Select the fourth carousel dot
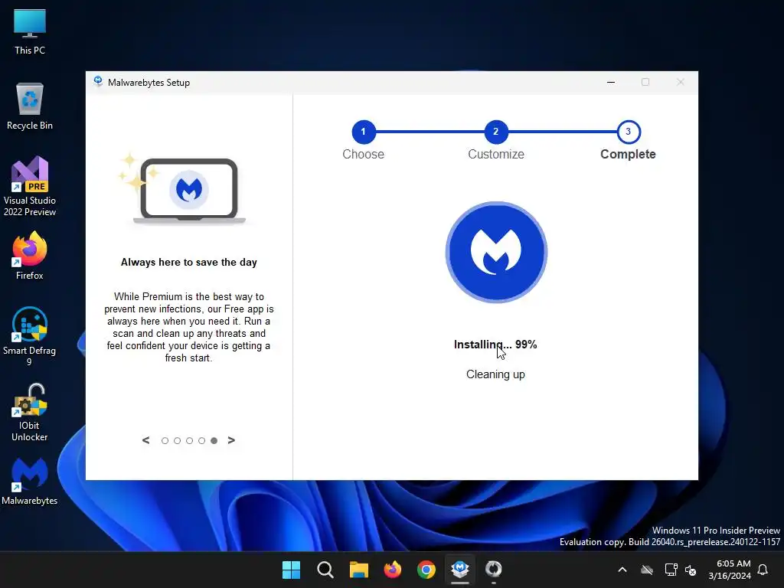This screenshot has height=588, width=784. tap(201, 440)
